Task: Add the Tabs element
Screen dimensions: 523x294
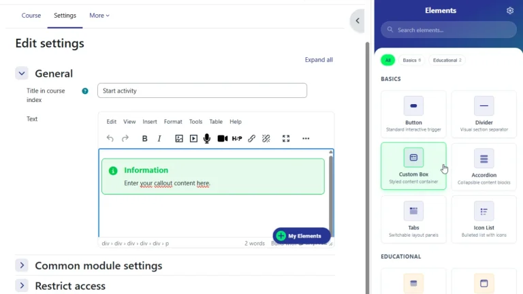Action: (413, 219)
